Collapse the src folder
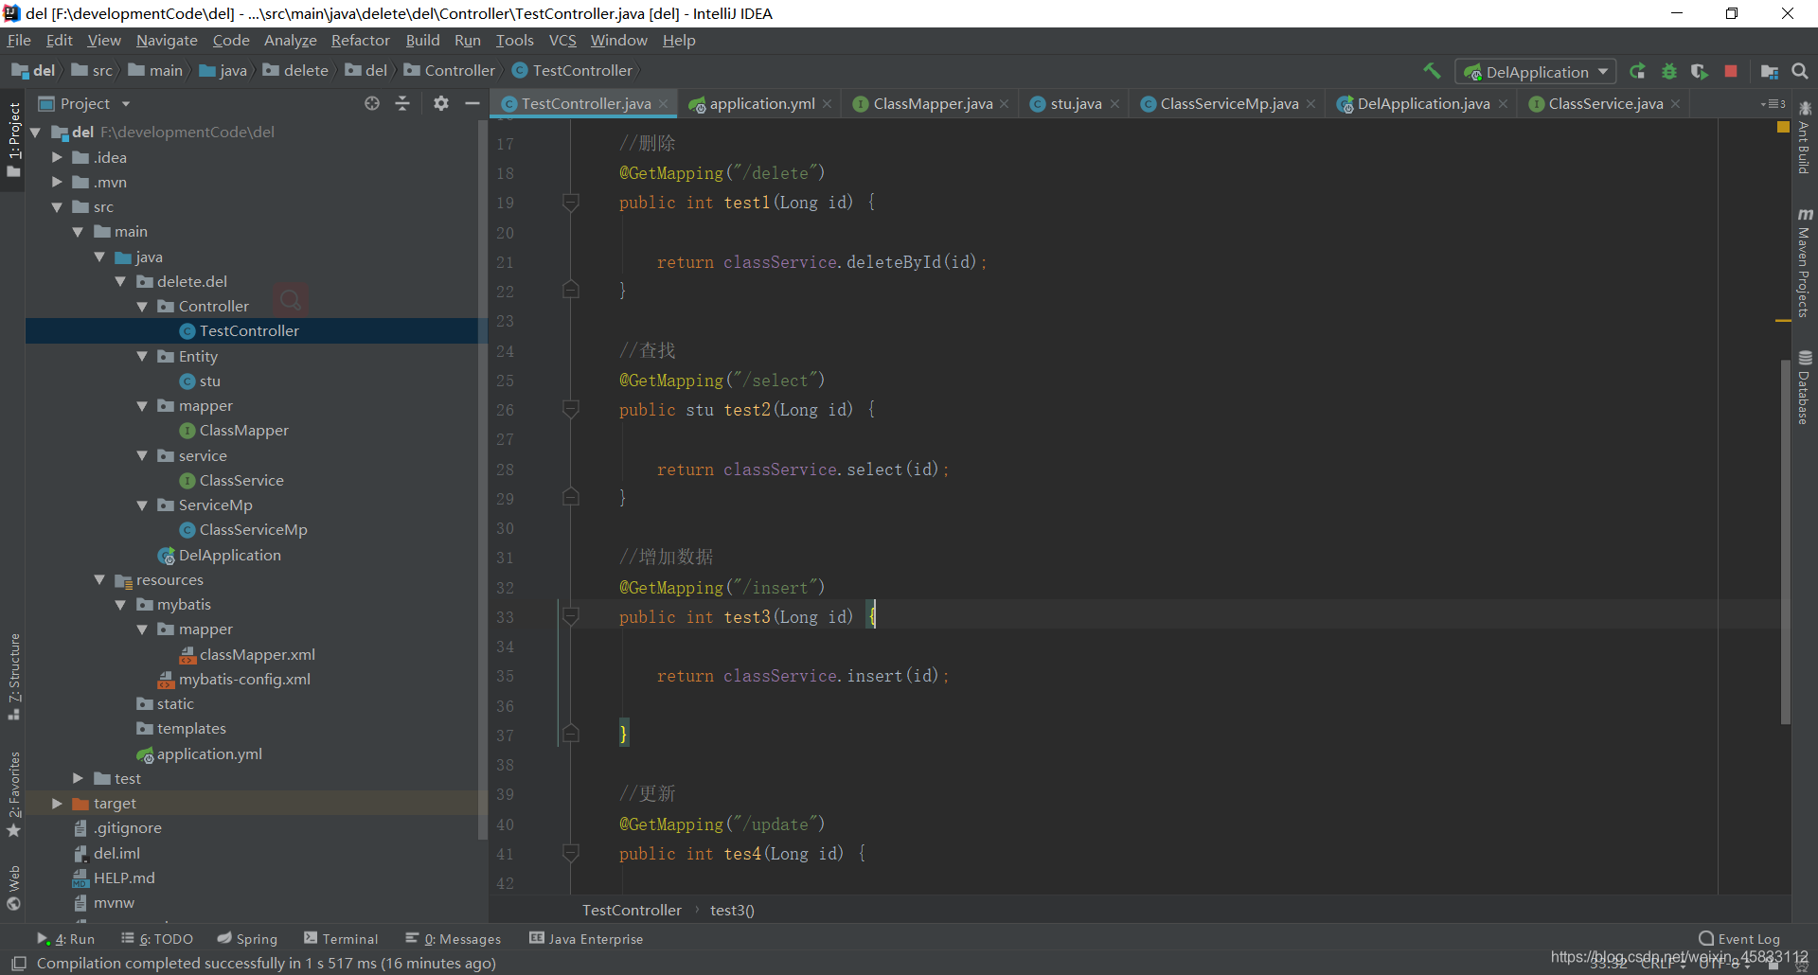Image resolution: width=1818 pixels, height=975 pixels. tap(57, 207)
